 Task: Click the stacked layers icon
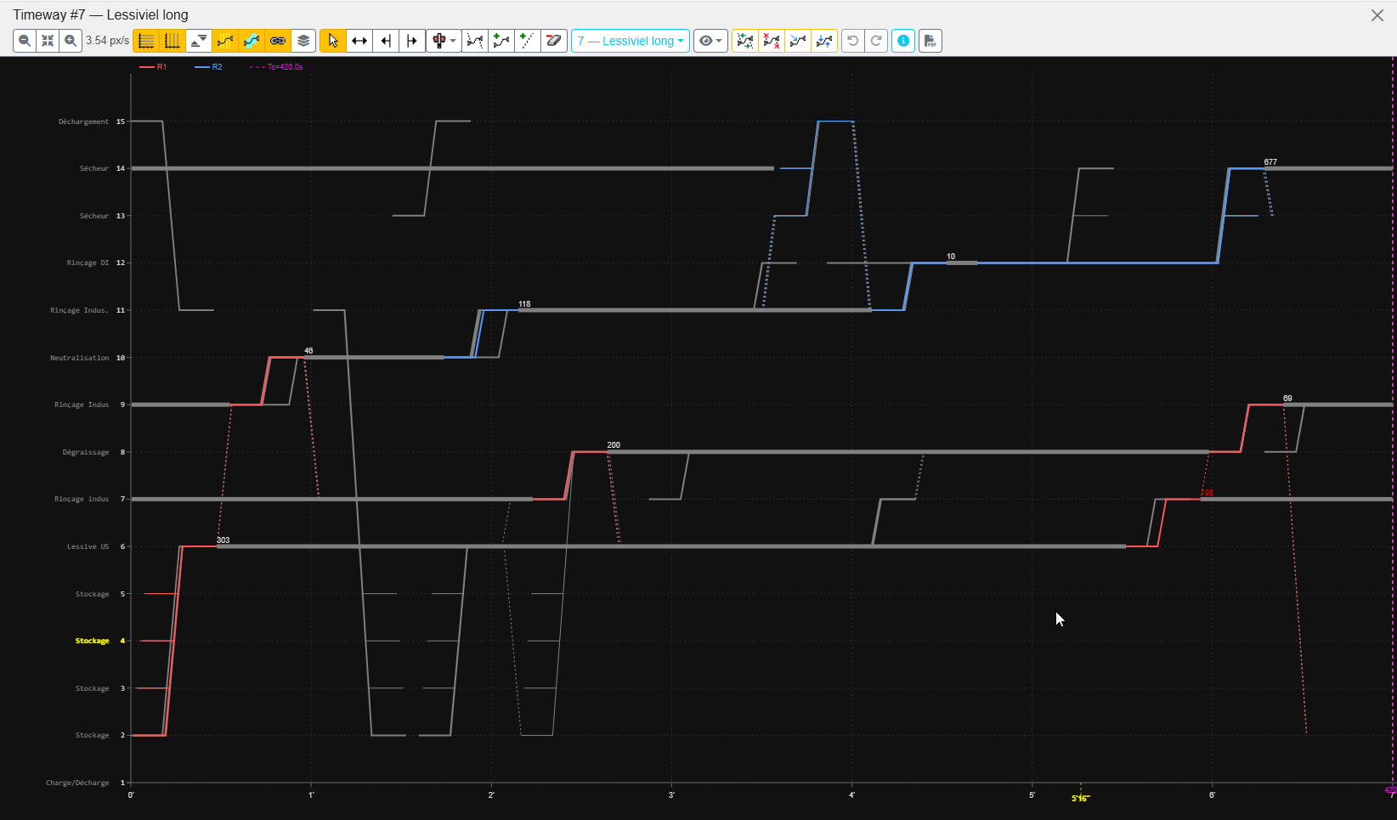(303, 41)
